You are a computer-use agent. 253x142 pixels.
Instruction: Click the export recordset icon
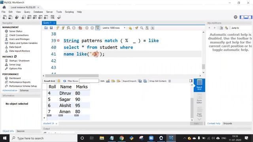point(140,81)
